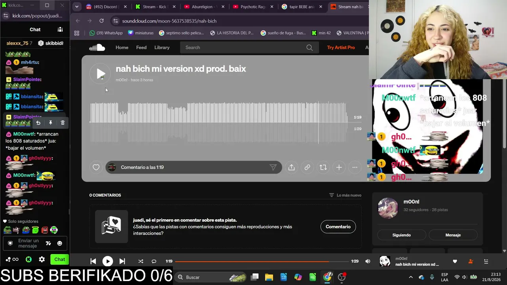Toggle shuffle in the player bar
507x285 pixels.
pos(141,261)
